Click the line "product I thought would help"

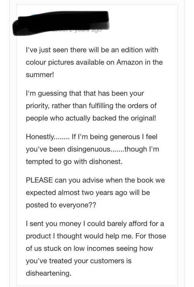[96, 236]
